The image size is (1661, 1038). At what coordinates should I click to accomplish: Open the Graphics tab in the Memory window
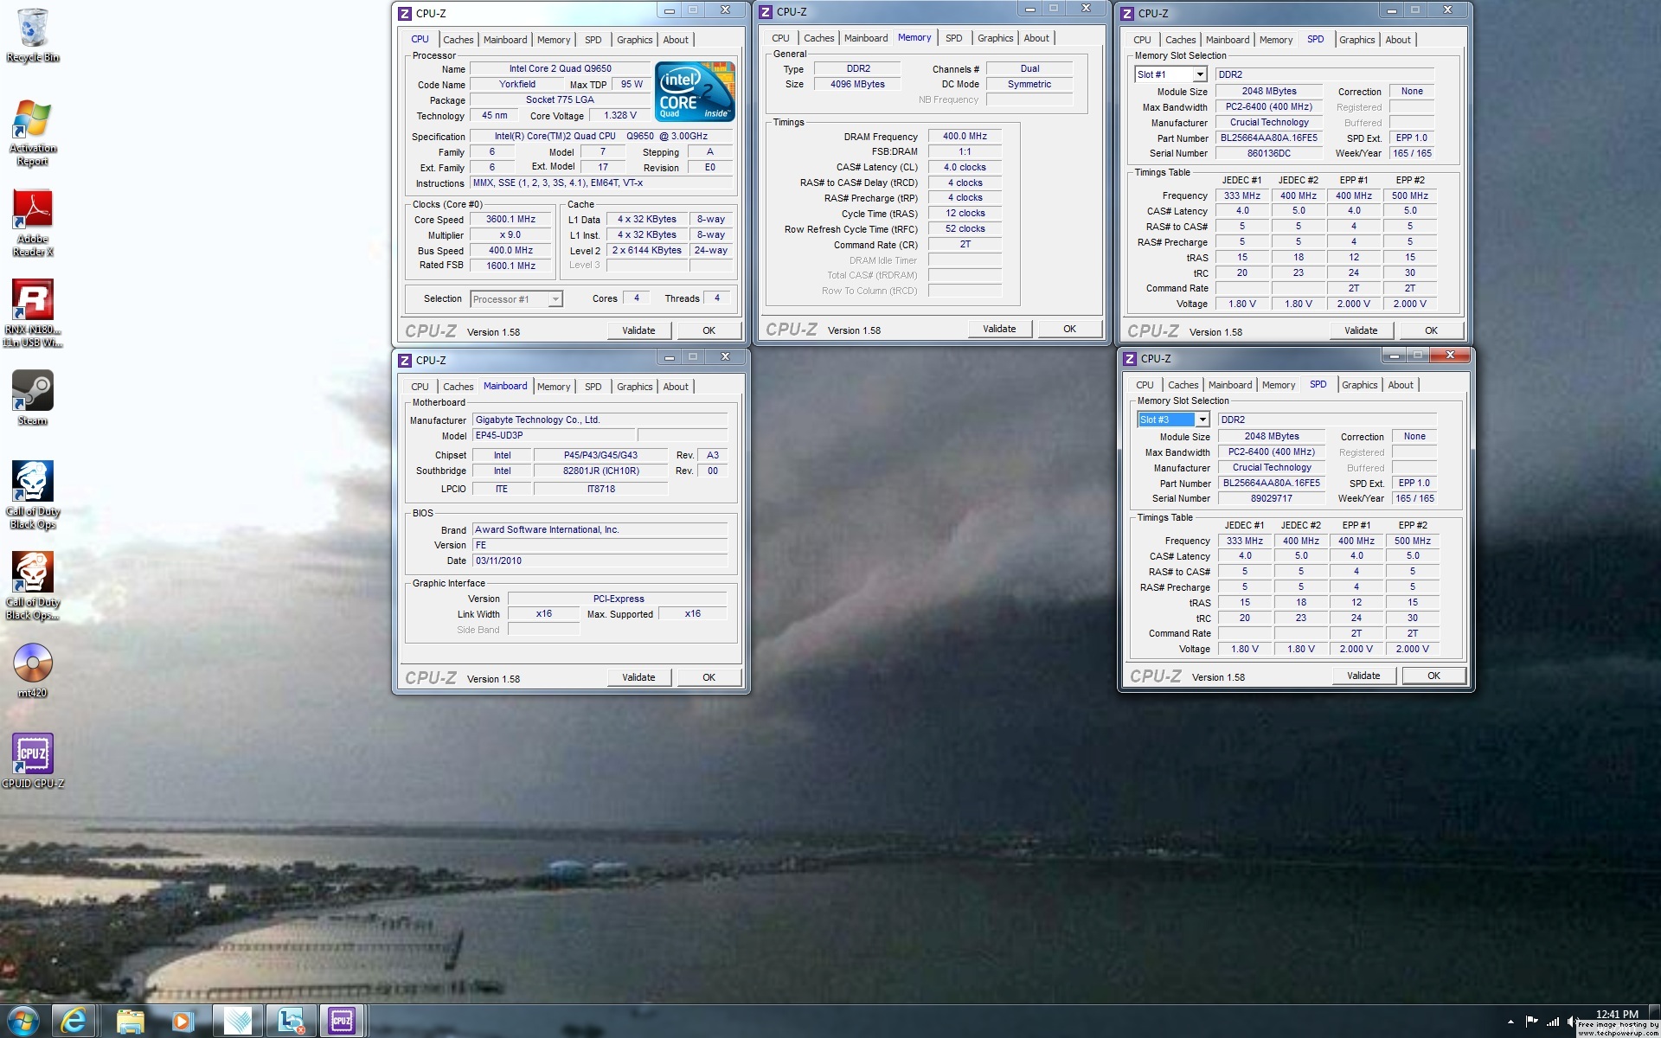995,38
